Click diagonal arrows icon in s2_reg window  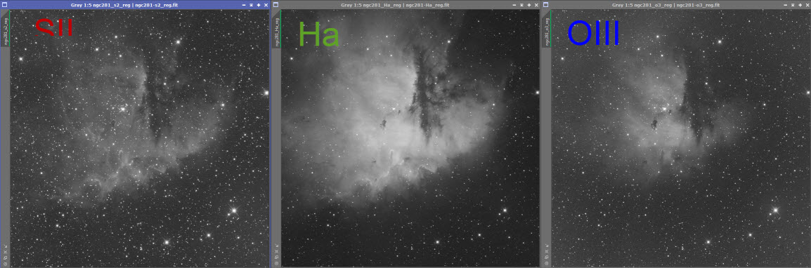(5, 246)
